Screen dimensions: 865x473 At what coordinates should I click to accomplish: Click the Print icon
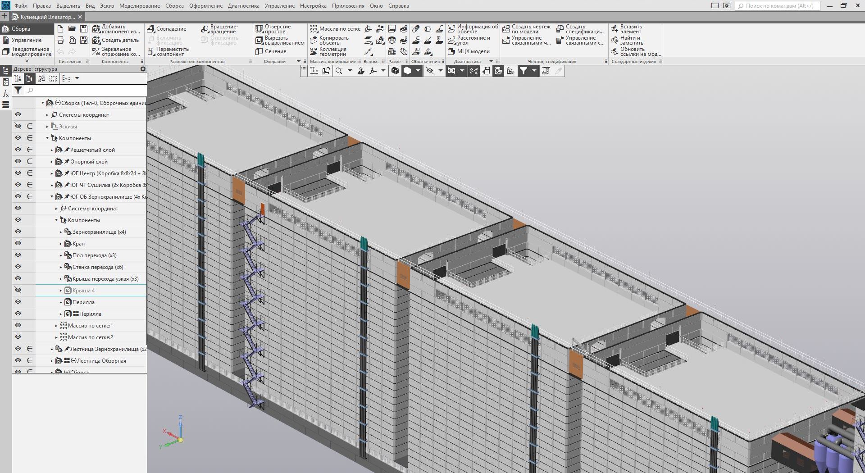[60, 40]
